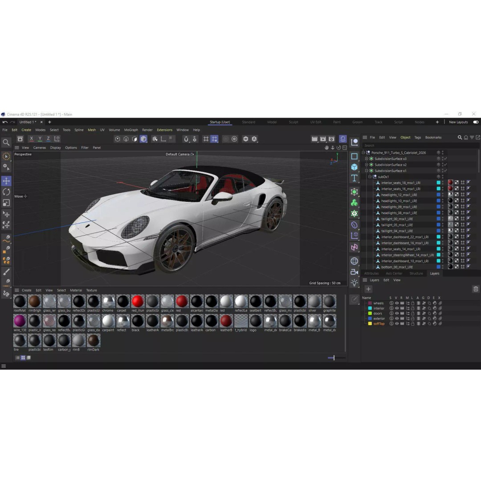Select the Paint brush tool in left toolbar
Image resolution: width=481 pixels, height=481 pixels.
coord(6,272)
